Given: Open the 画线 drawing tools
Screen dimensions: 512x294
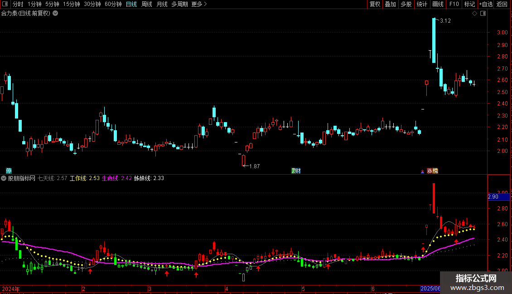Looking at the screenshot, I should pyautogui.click(x=438, y=4).
